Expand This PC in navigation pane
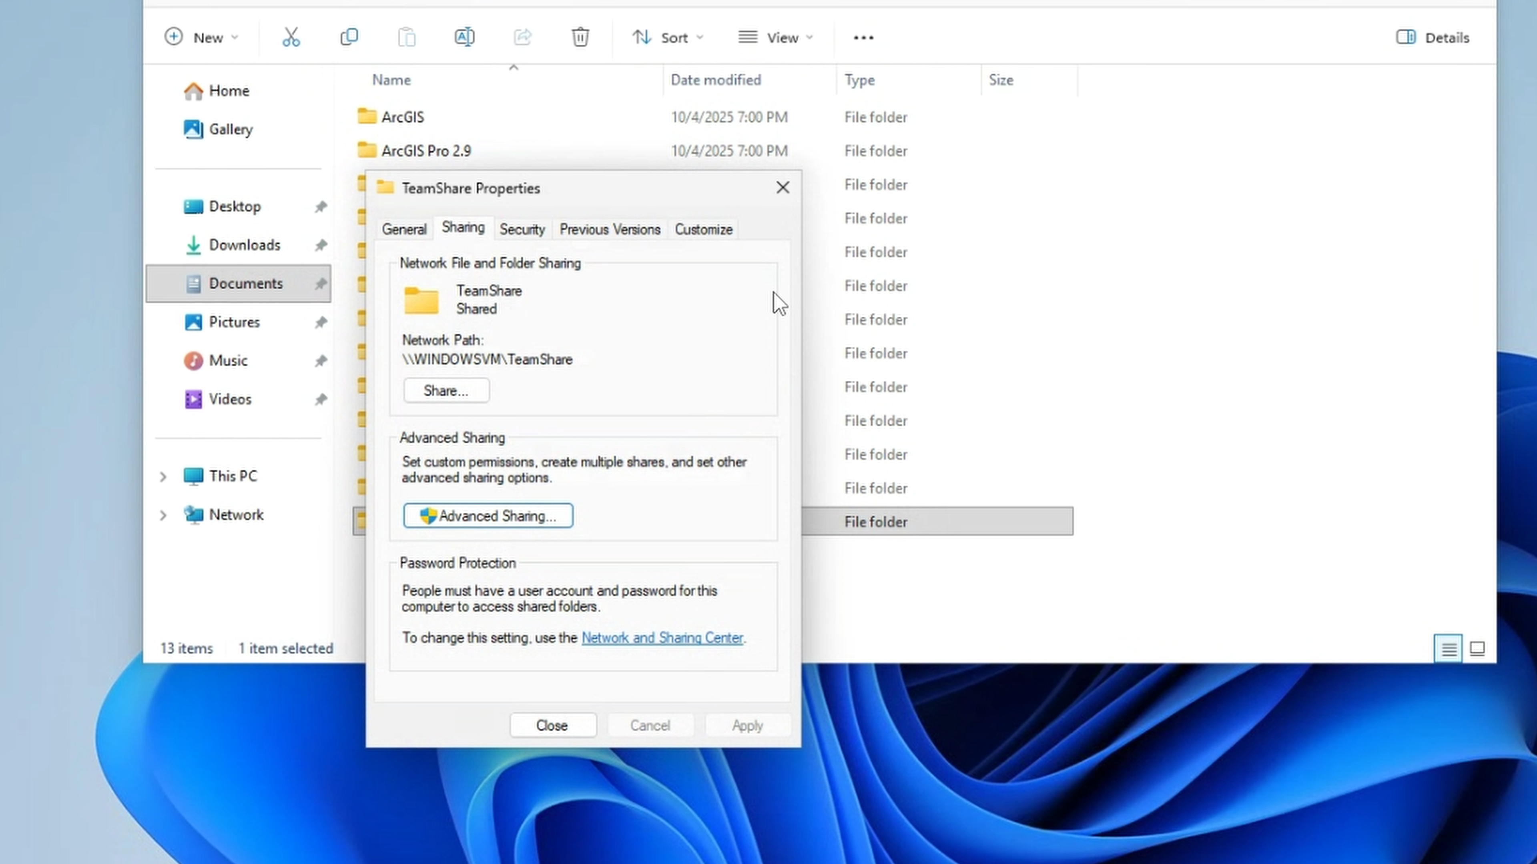The width and height of the screenshot is (1537, 864). pyautogui.click(x=163, y=476)
